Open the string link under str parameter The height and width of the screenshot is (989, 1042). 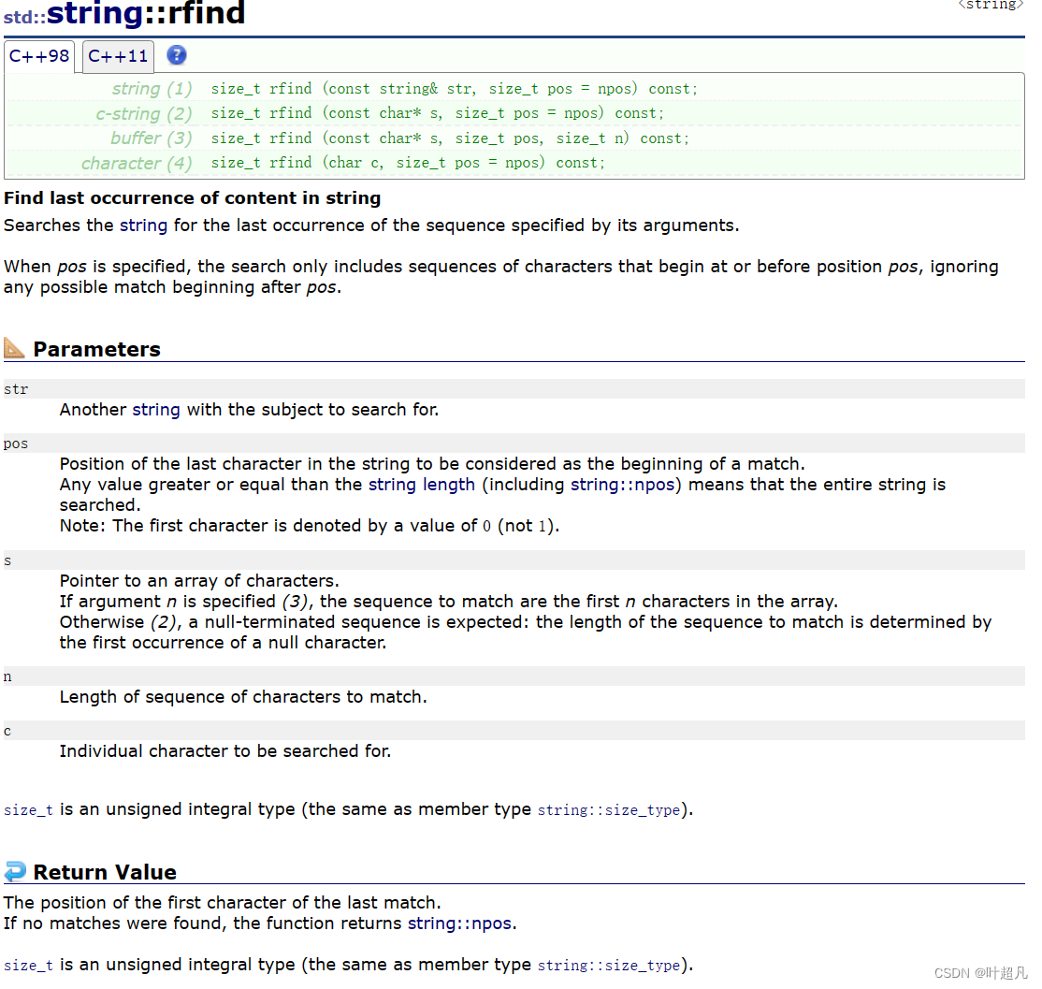pos(156,410)
